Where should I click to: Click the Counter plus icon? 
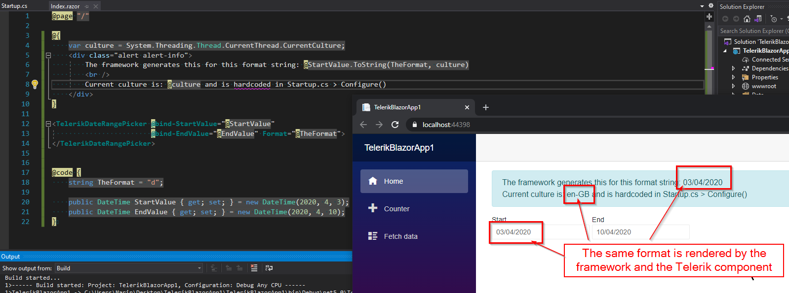[373, 208]
